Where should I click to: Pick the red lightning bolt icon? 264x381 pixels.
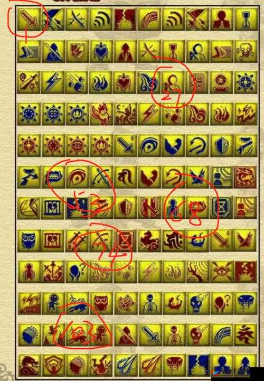(x=149, y=114)
